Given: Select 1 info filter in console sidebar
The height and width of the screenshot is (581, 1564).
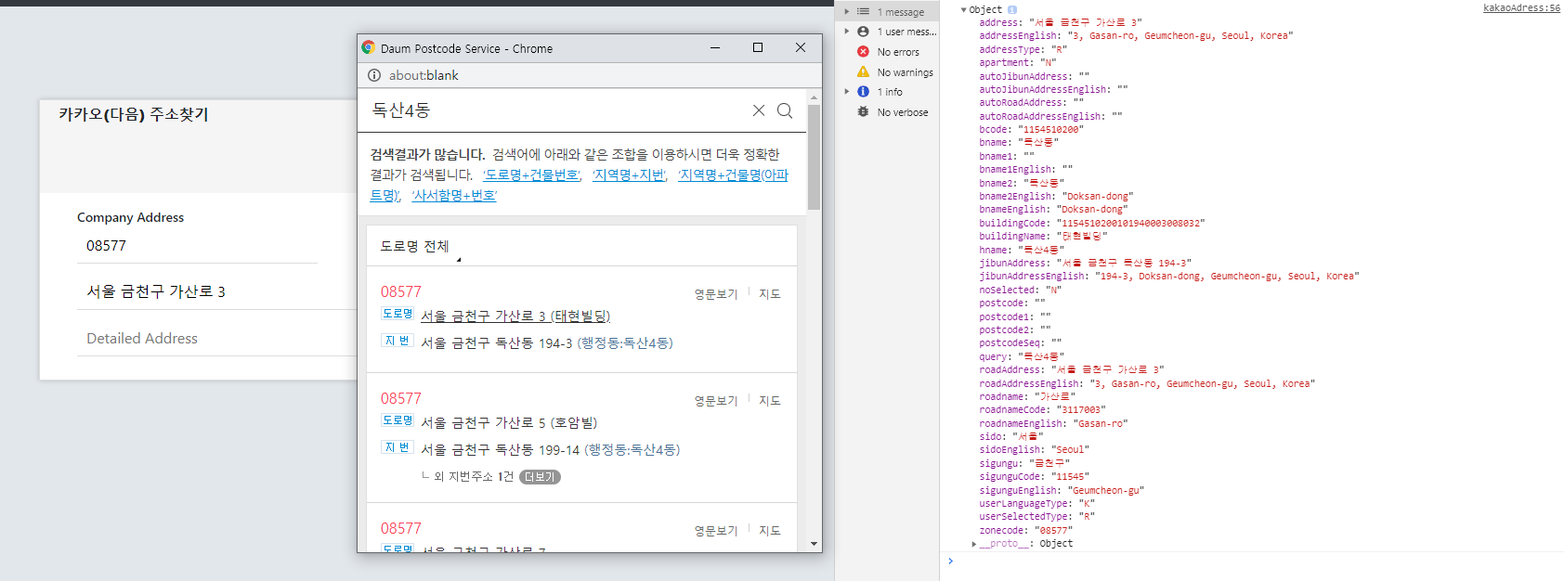Looking at the screenshot, I should [890, 92].
